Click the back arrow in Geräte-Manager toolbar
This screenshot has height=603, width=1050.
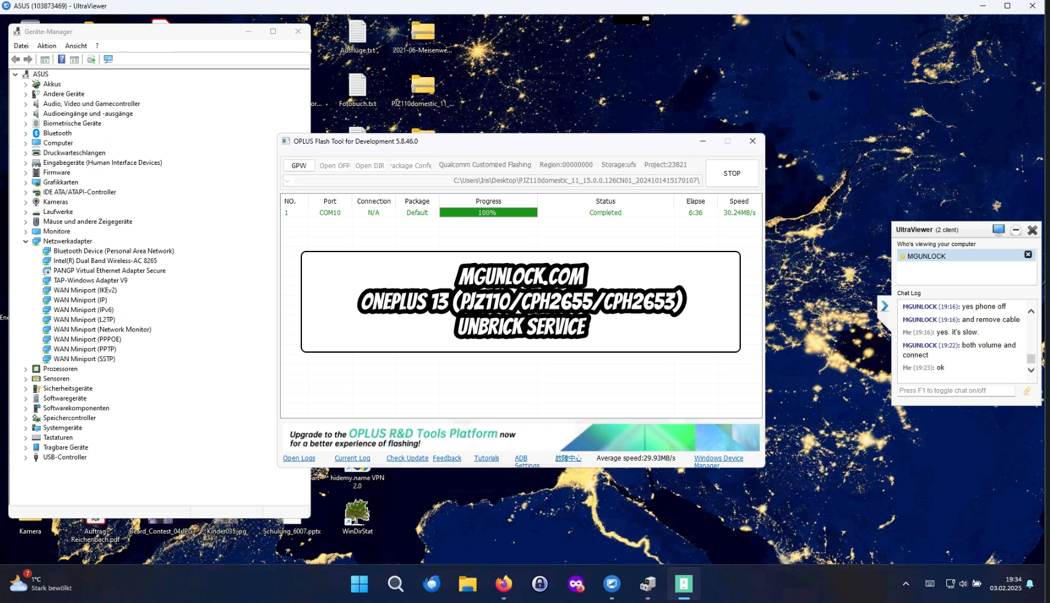pyautogui.click(x=16, y=59)
